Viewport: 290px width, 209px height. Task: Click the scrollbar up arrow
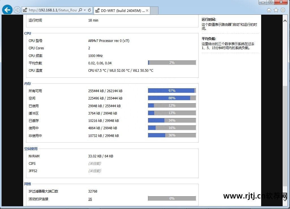tap(285, 21)
